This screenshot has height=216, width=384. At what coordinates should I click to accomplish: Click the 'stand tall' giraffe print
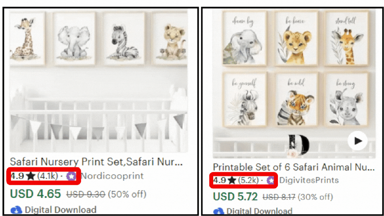(346, 38)
